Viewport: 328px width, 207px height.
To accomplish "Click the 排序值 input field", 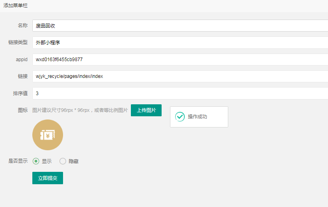I will tap(180, 93).
